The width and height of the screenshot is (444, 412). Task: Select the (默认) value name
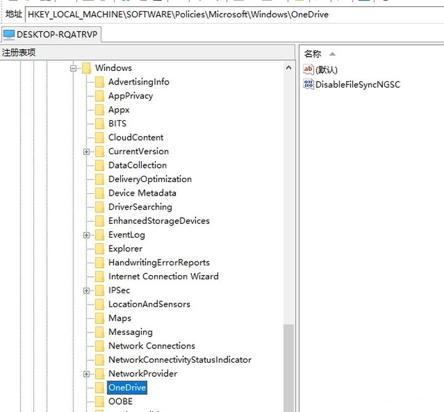pos(326,70)
